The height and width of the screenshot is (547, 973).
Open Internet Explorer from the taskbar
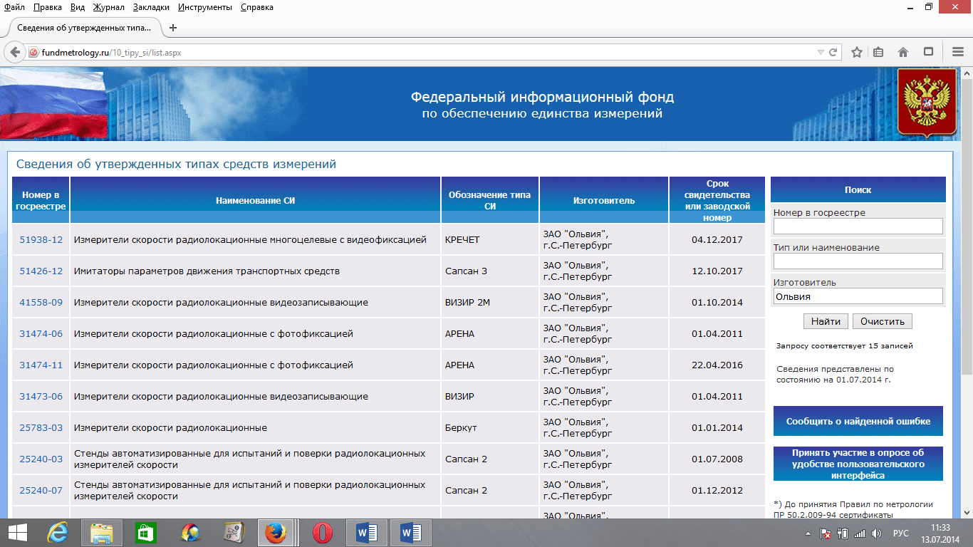[58, 532]
